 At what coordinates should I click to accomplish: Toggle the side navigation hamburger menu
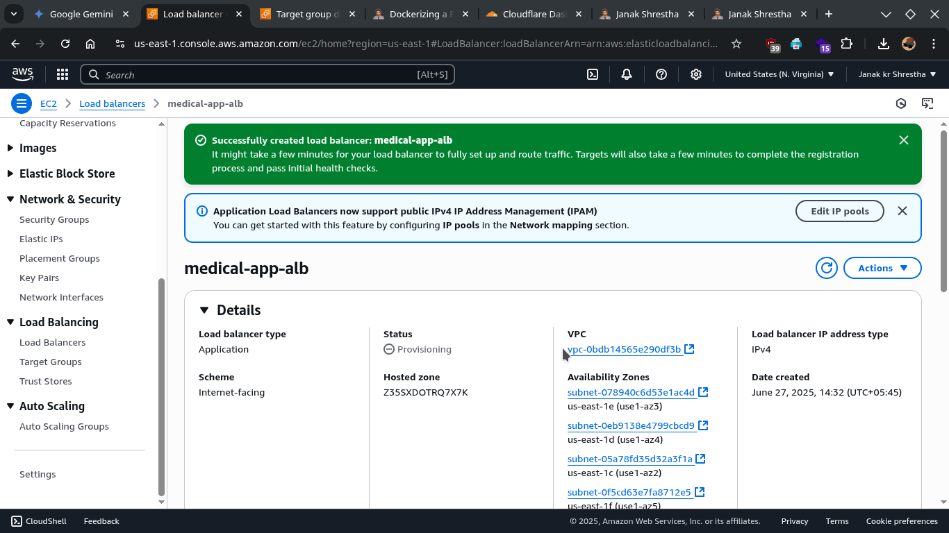(22, 103)
